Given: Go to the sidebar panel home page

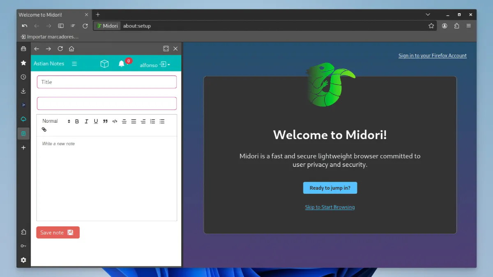Looking at the screenshot, I should 71,49.
